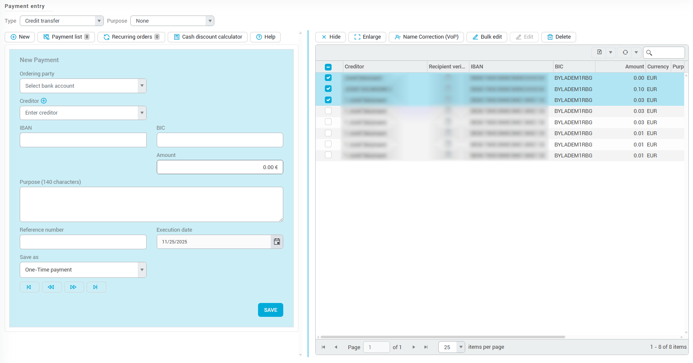This screenshot has width=693, height=363.
Task: Open the Payment list tab
Action: pyautogui.click(x=66, y=37)
